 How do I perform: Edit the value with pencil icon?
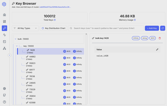157,49
